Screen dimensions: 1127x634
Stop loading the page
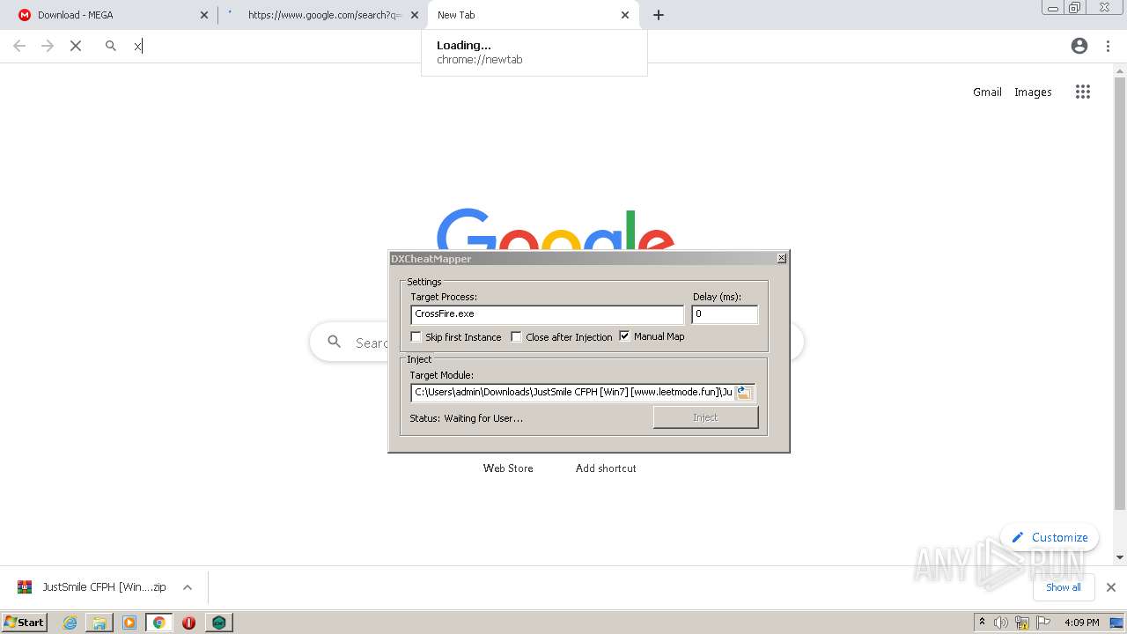tap(76, 46)
